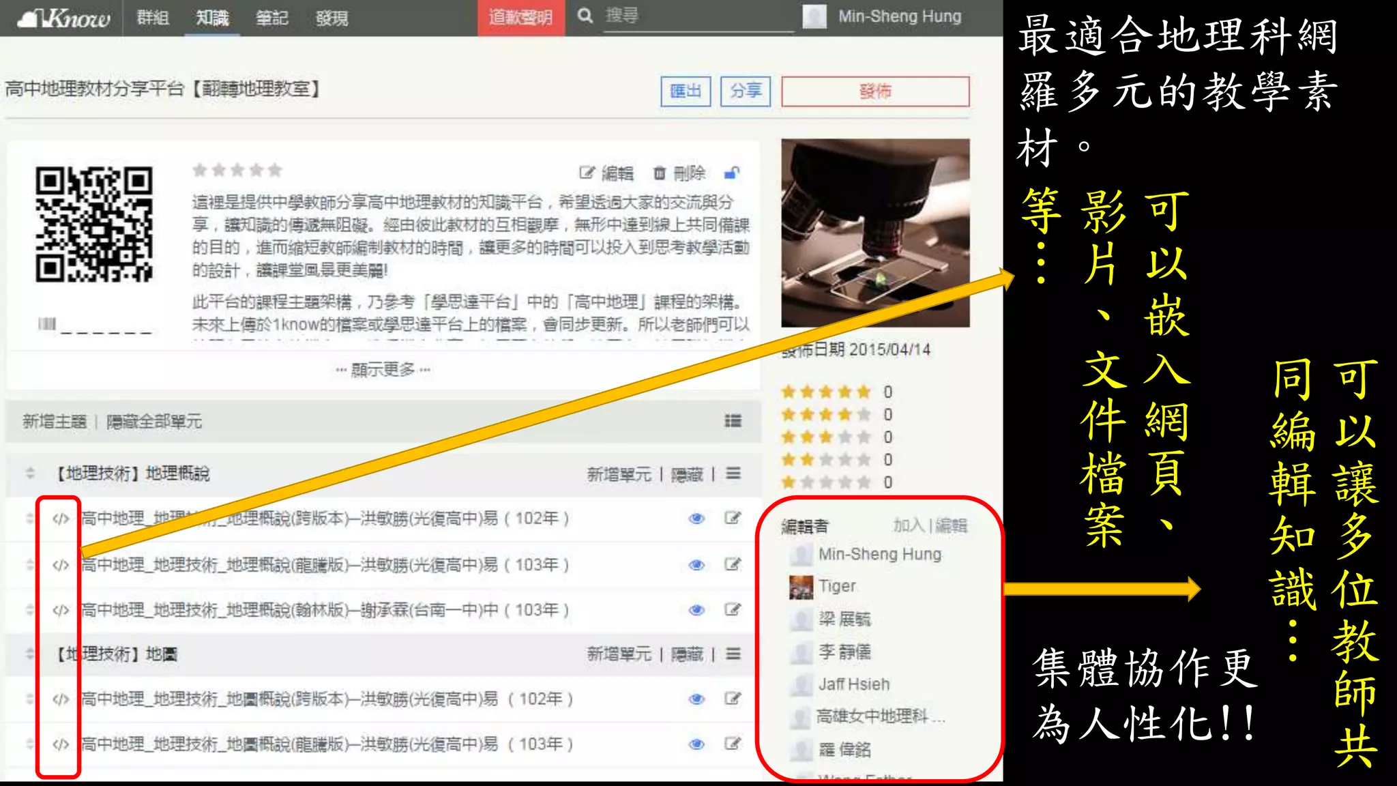The image size is (1397, 786).
Task: Click 隱藏 in the 地圖 topic row
Action: coord(687,655)
